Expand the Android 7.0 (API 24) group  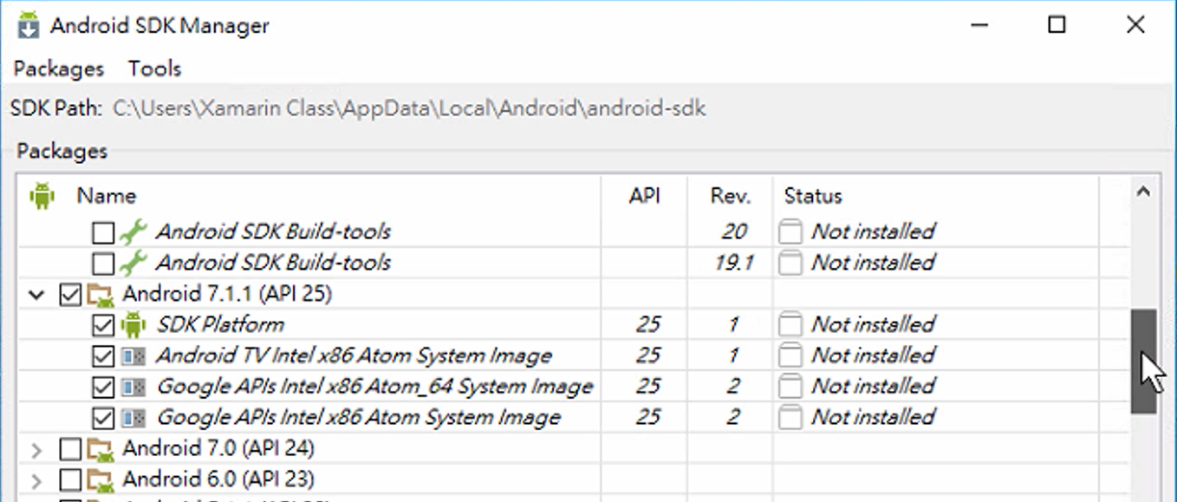tap(36, 449)
